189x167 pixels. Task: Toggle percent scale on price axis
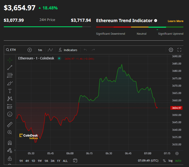164,161
